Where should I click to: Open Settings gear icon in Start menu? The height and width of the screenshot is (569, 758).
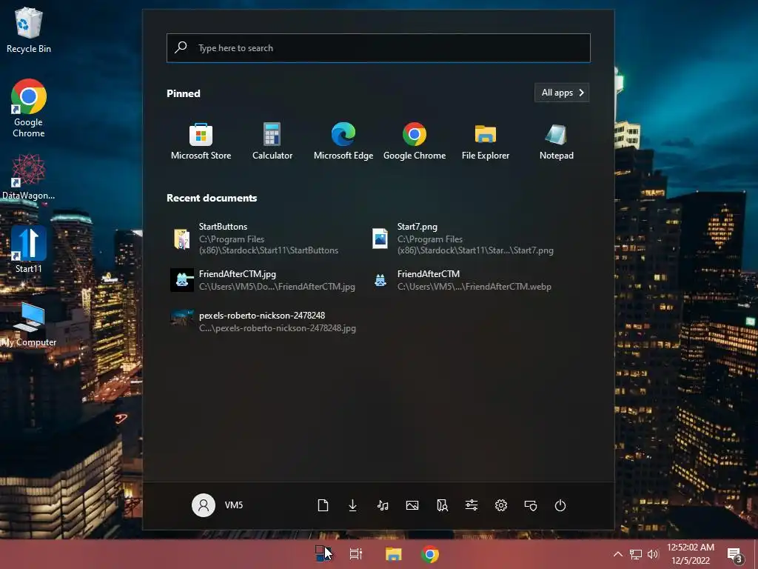(501, 505)
